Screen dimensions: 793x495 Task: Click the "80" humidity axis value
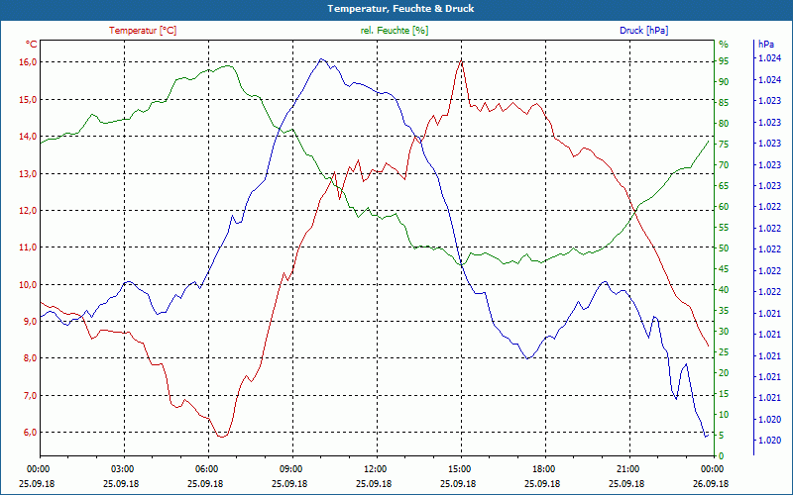[724, 123]
